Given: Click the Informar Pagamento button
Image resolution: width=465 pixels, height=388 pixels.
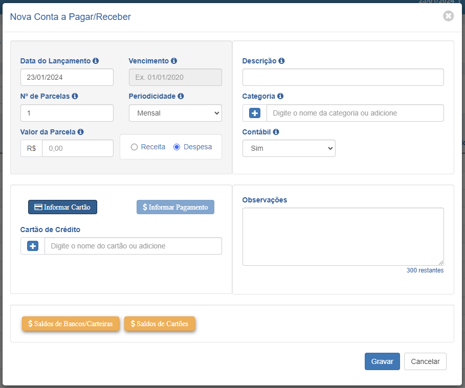Looking at the screenshot, I should 175,207.
